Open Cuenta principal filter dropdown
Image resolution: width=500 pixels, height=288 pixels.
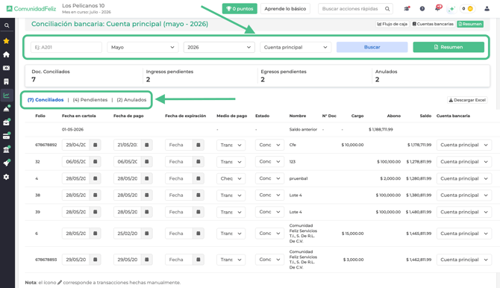[296, 47]
